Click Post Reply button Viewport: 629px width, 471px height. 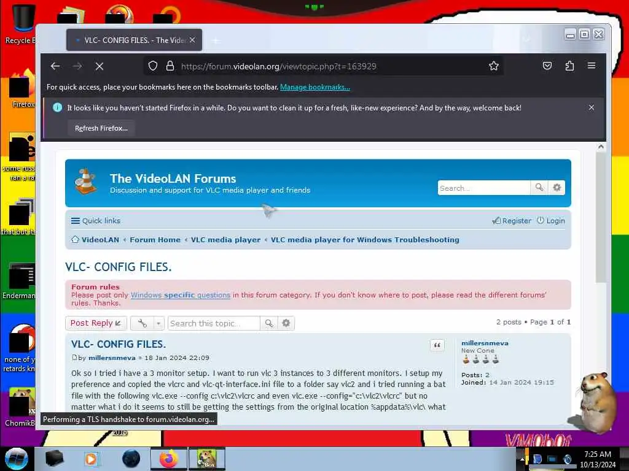96,323
